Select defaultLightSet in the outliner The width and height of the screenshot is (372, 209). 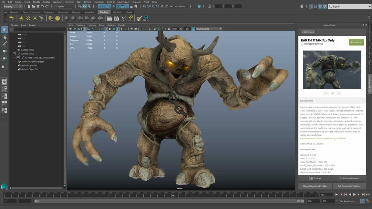(29, 65)
